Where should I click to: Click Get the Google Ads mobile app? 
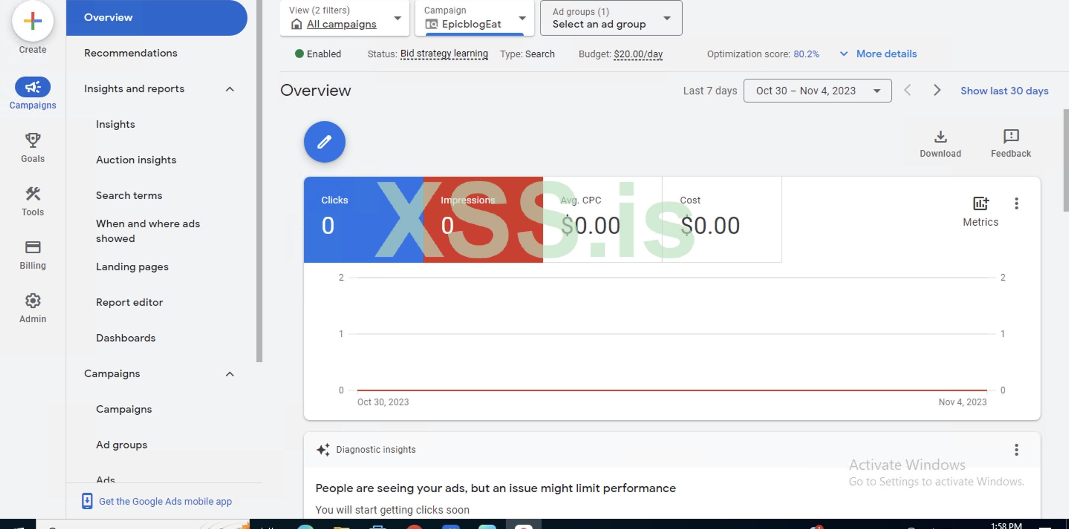pyautogui.click(x=165, y=501)
